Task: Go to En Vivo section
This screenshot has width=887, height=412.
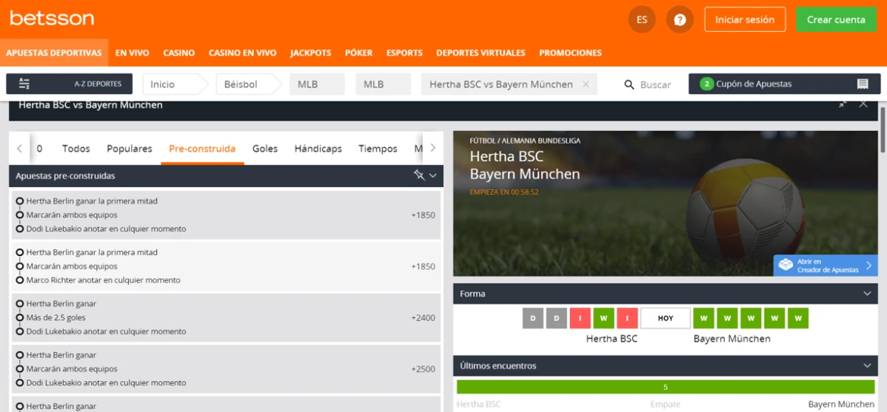Action: pos(133,52)
